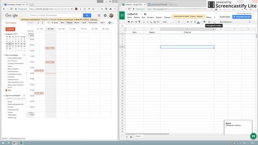Open the font family dropdown (Arial) in Sheets
258x145 pixels.
[169, 22]
